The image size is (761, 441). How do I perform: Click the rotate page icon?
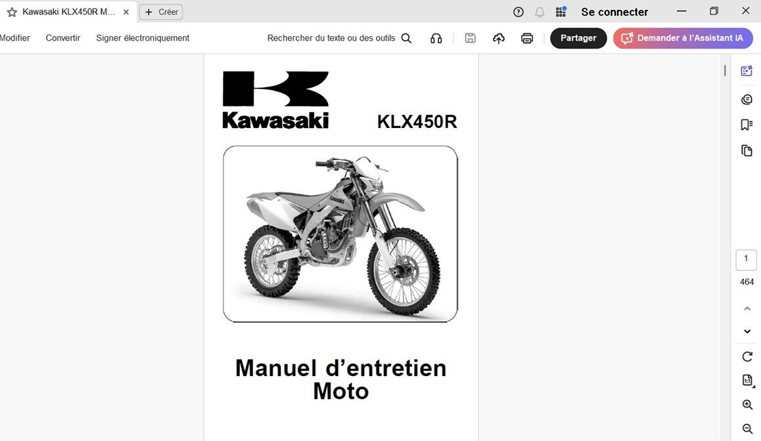pyautogui.click(x=747, y=357)
